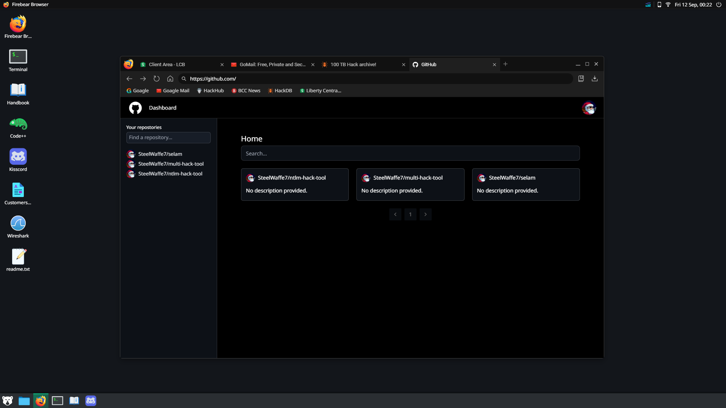The width and height of the screenshot is (726, 408).
Task: Close the GoMail tab
Action: pos(312,65)
